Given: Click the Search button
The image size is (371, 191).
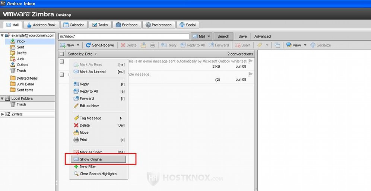Looking at the screenshot, I should pyautogui.click(x=223, y=36).
